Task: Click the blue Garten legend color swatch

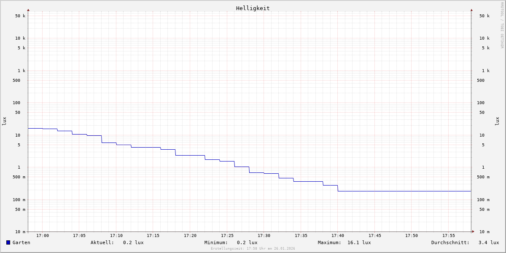Action: 8,242
